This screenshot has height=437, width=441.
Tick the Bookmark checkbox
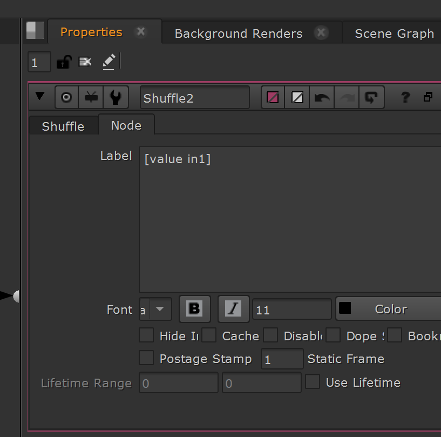pyautogui.click(x=395, y=335)
